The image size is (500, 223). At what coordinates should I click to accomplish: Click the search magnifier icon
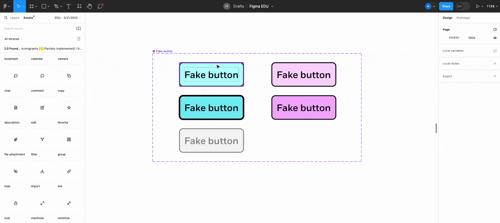pyautogui.click(x=6, y=18)
